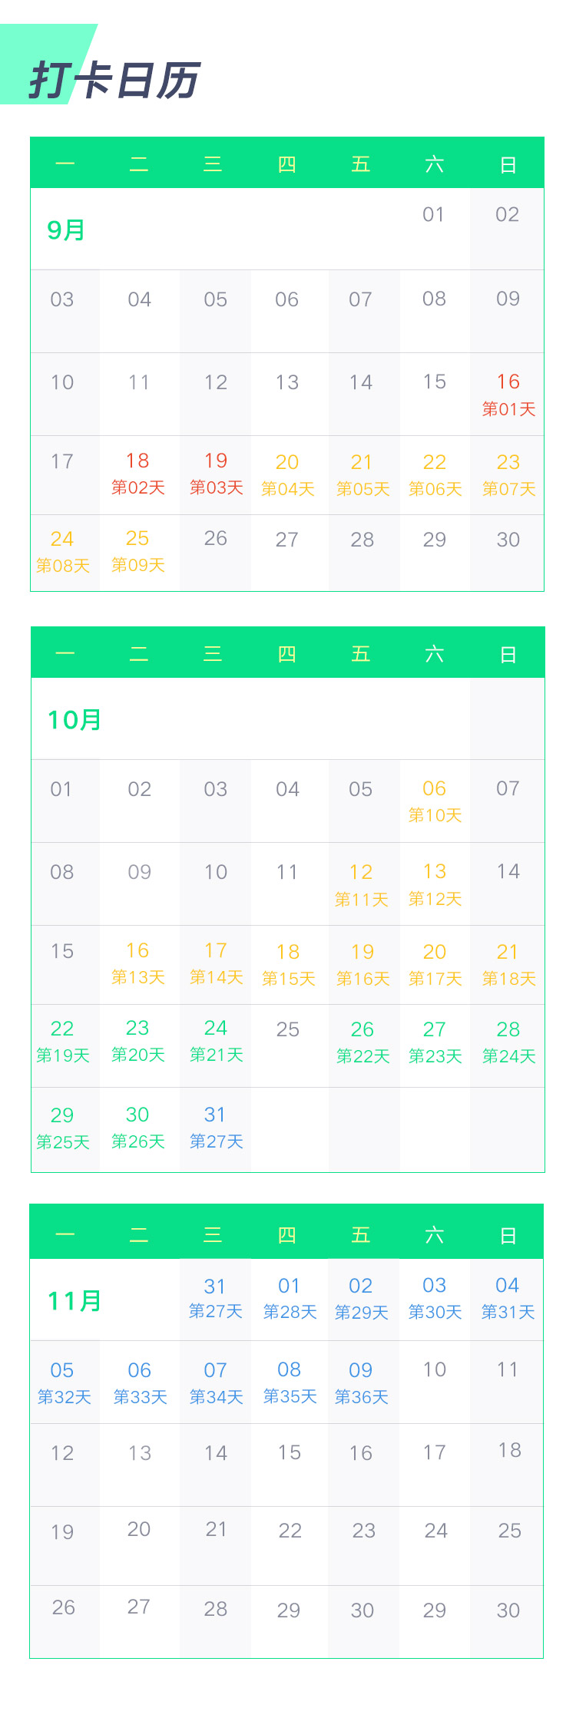Click October 21 labeled 第18天

pos(508,964)
